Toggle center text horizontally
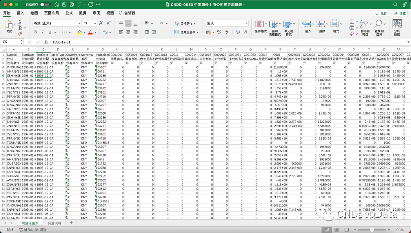The height and width of the screenshot is (233, 411). pos(128,32)
